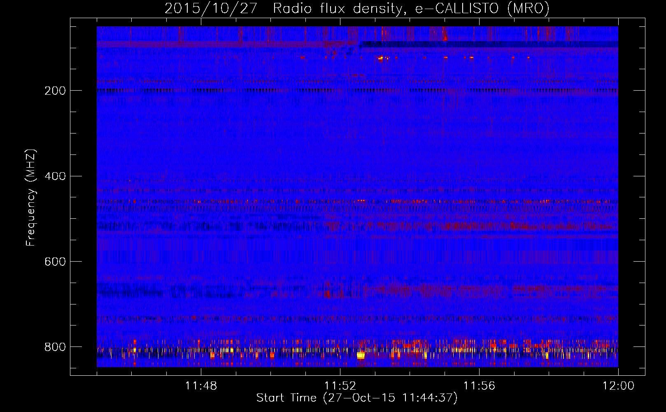Click the 'Start Time (27-Oct-15 11:44:37)' label
Screen dimensions: 666x412
tap(357, 398)
